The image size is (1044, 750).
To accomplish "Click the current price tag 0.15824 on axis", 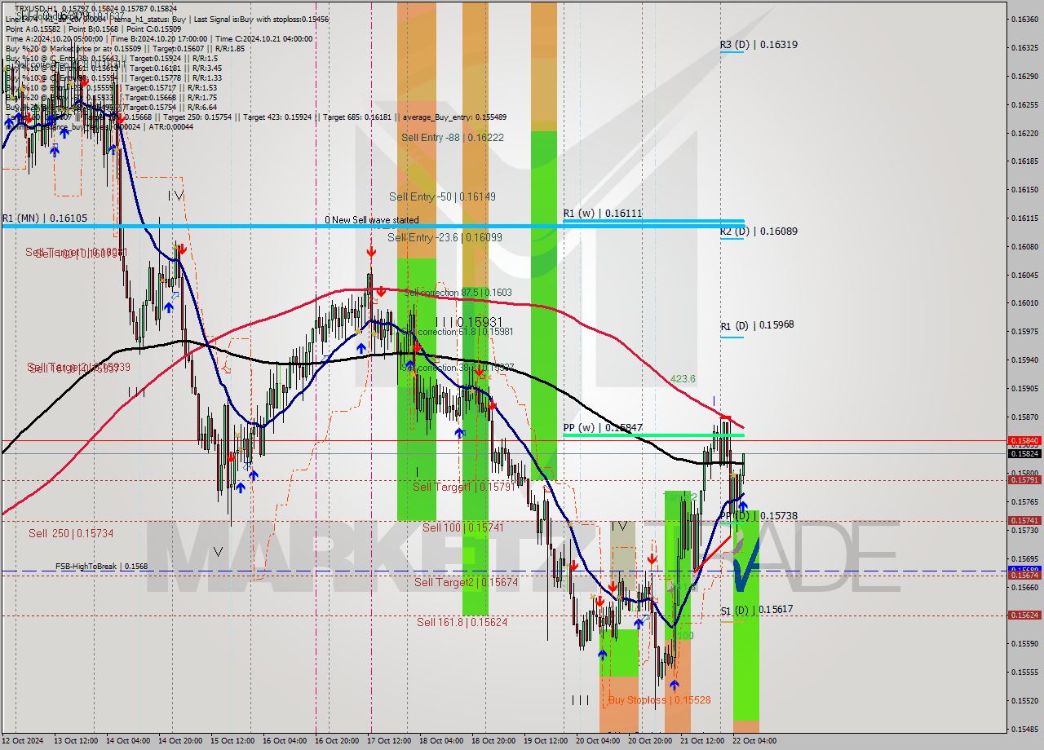I will [1024, 453].
